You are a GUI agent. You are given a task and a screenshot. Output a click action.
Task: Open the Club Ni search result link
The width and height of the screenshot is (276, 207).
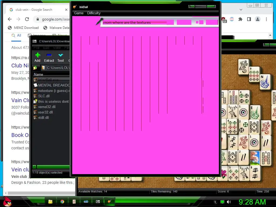coord(20,65)
